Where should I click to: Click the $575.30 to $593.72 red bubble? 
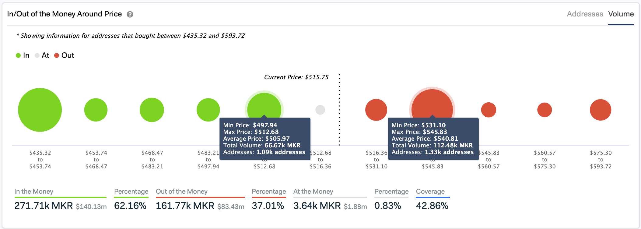pos(601,110)
